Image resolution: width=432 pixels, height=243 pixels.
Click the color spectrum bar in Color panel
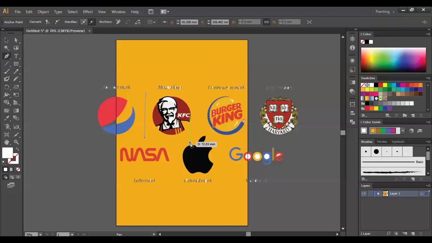[394, 60]
